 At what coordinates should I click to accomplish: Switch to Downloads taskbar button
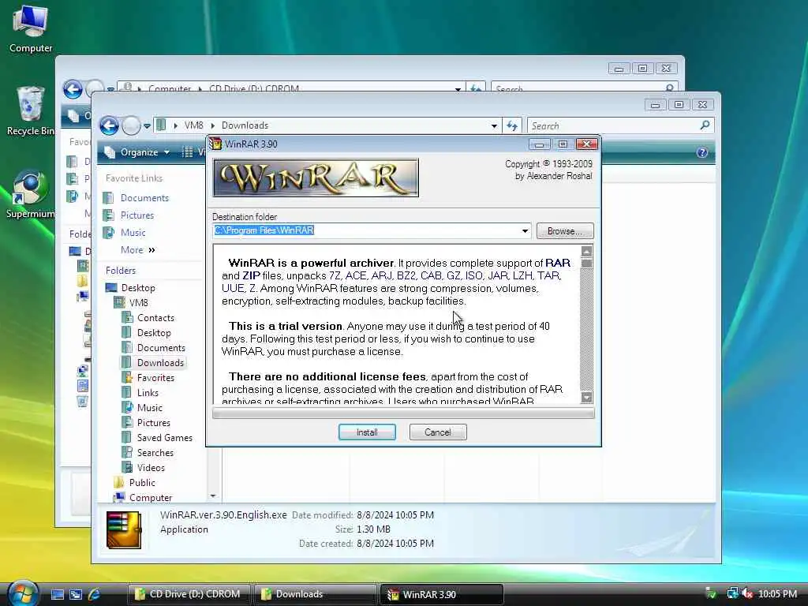[x=316, y=594]
